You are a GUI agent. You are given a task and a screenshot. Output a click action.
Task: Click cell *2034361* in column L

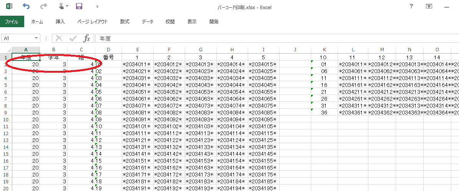pyautogui.click(x=353, y=112)
